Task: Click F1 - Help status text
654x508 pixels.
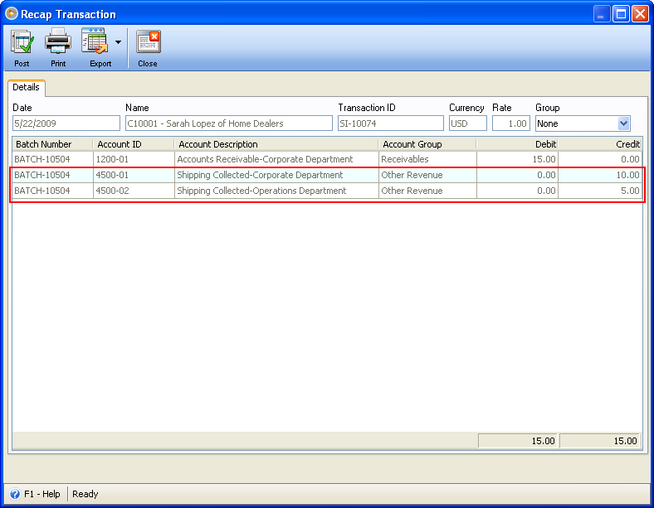Action: coord(42,494)
